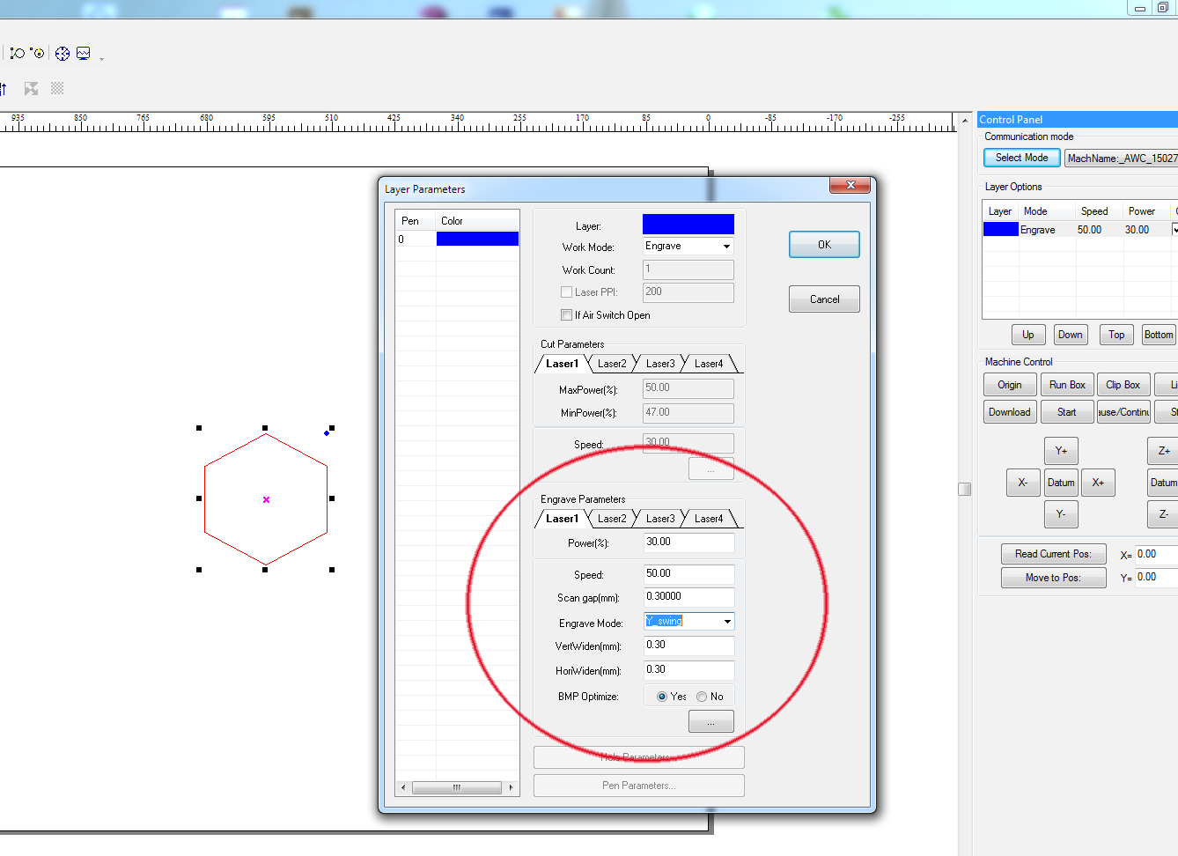This screenshot has width=1178, height=856.
Task: Jog the machine with the X+ button
Action: tap(1098, 483)
